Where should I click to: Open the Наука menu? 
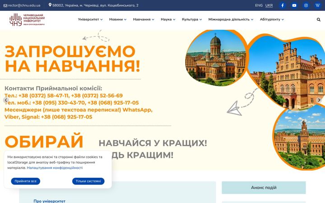click(x=166, y=19)
